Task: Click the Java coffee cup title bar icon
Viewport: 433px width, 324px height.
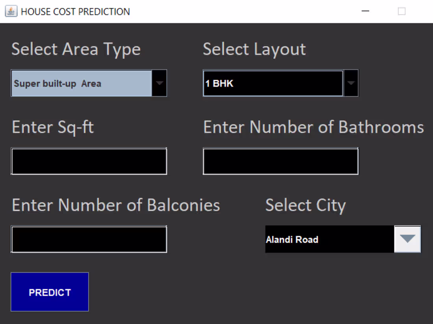Action: click(10, 11)
